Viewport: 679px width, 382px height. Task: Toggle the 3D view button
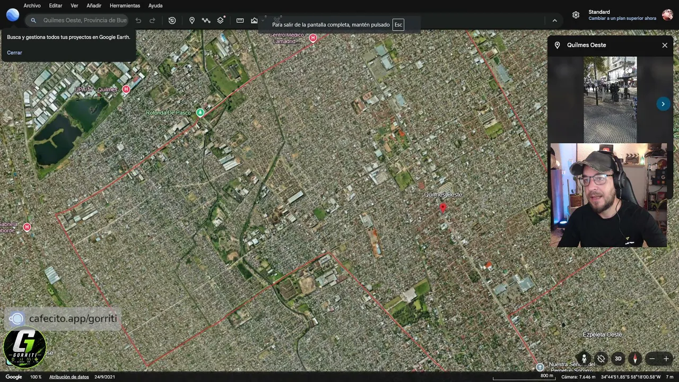pos(618,359)
